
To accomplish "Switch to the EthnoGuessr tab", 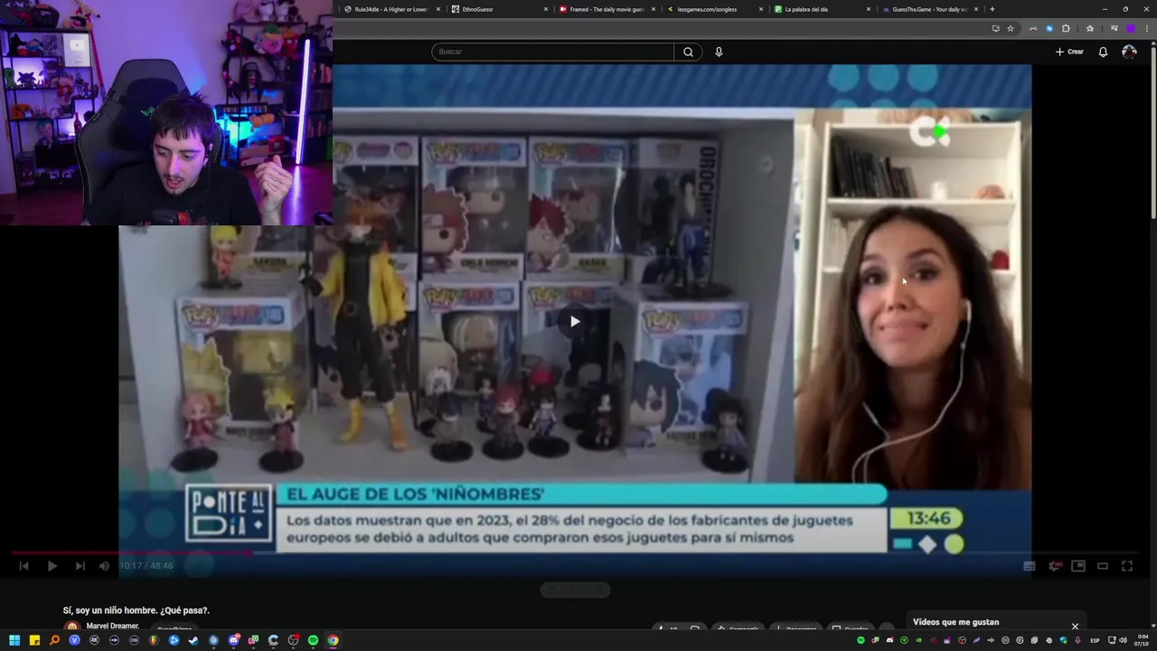I will point(499,9).
